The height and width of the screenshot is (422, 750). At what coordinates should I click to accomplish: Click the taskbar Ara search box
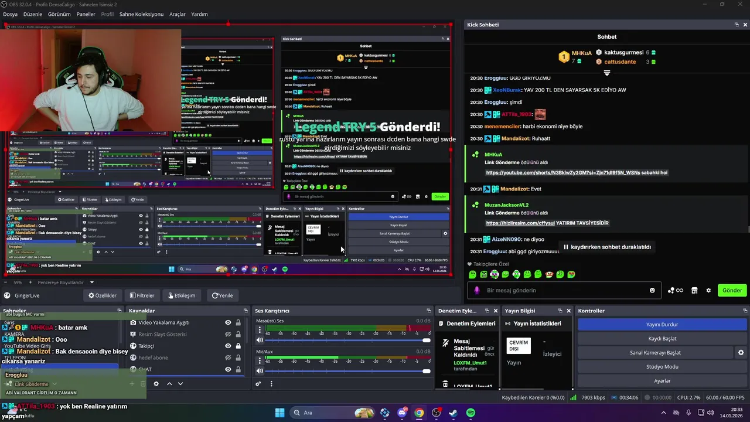(x=332, y=413)
